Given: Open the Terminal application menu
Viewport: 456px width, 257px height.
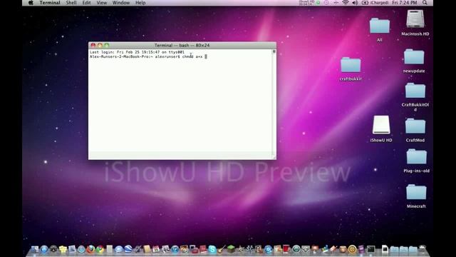Looking at the screenshot, I should pyautogui.click(x=50, y=3).
